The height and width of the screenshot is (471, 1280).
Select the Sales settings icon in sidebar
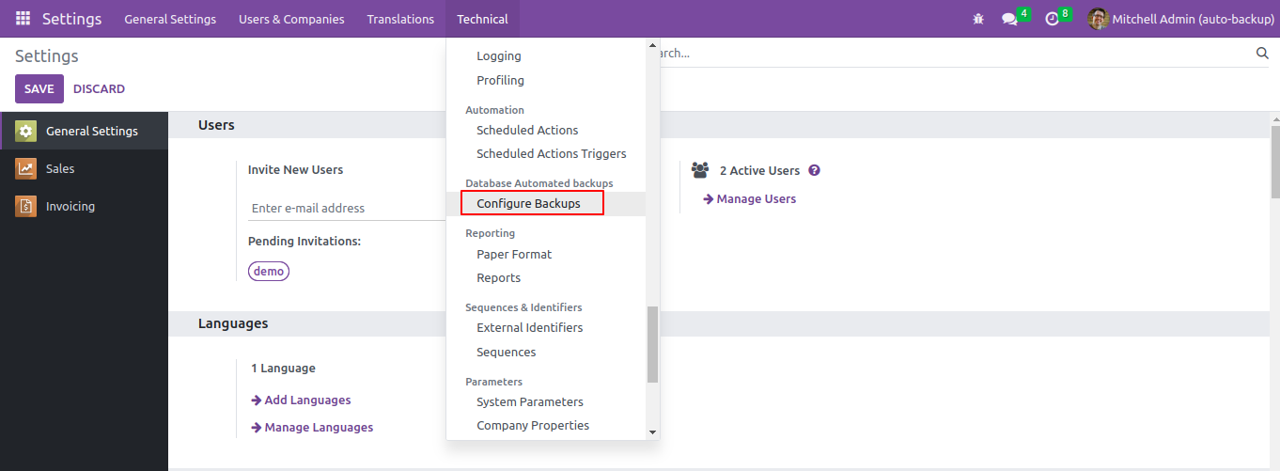coord(25,169)
